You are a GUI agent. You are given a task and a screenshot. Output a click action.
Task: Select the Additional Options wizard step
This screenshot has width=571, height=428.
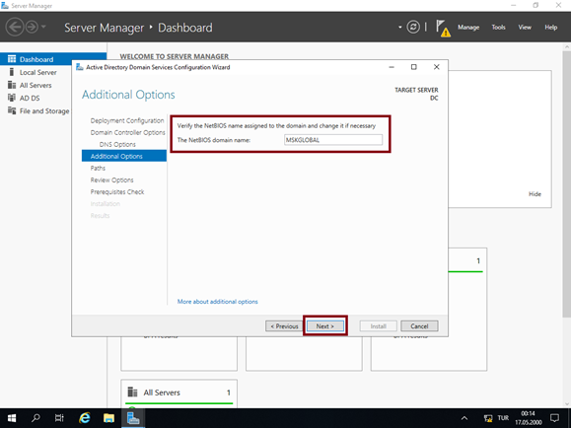coord(124,156)
